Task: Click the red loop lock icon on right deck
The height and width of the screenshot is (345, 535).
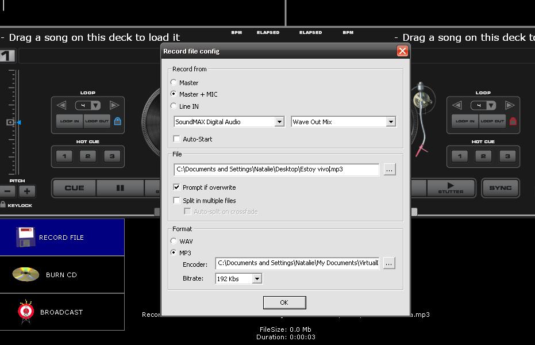Action: click(x=513, y=121)
